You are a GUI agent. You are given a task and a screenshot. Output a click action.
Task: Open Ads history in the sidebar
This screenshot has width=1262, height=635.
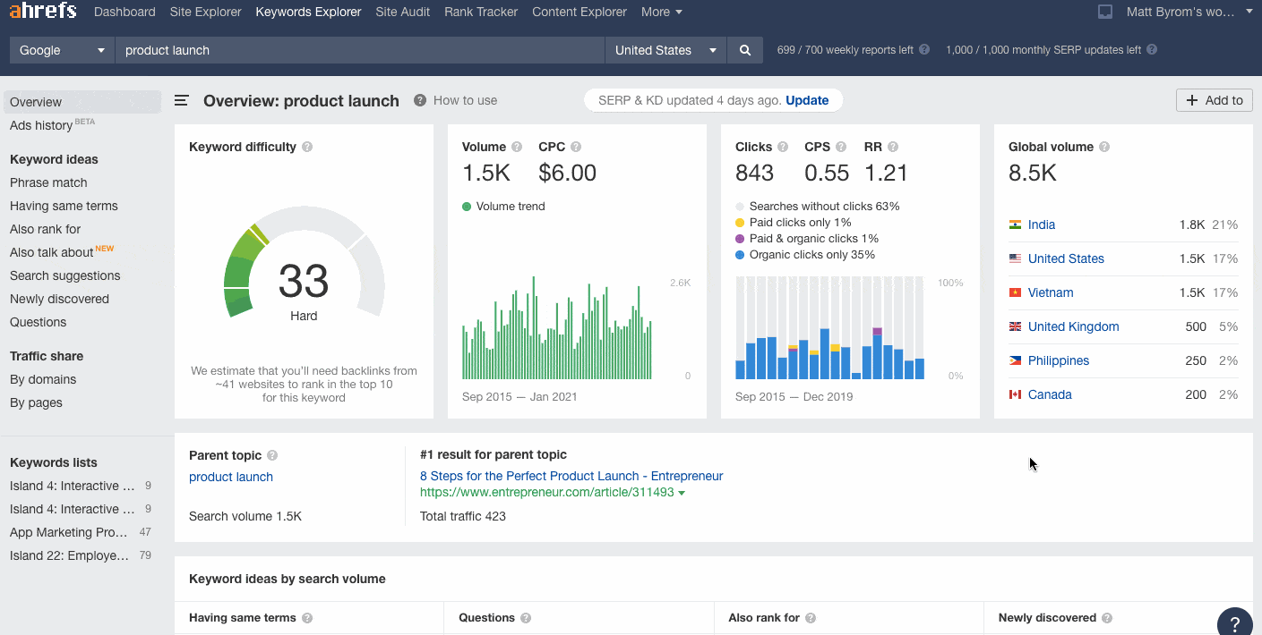(41, 125)
